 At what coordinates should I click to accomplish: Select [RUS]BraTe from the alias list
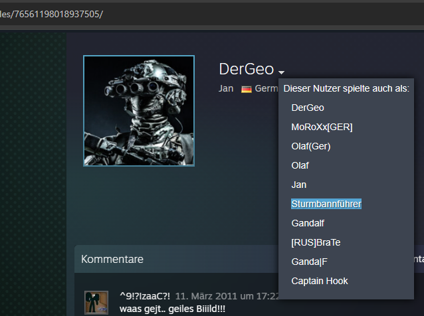point(316,242)
